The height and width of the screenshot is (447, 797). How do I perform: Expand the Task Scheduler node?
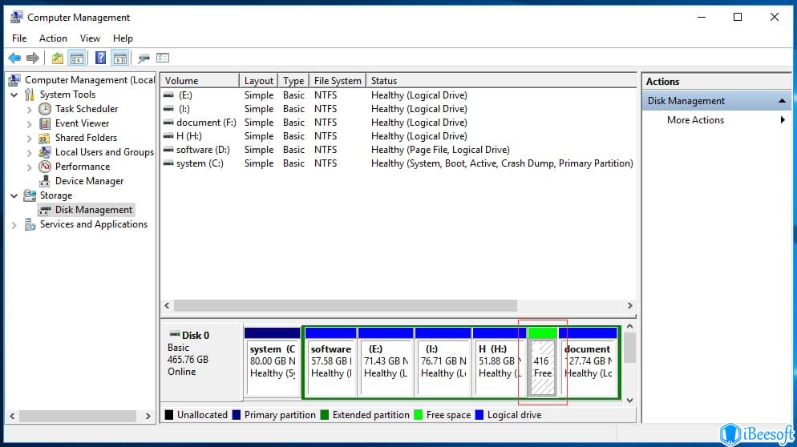pos(29,109)
